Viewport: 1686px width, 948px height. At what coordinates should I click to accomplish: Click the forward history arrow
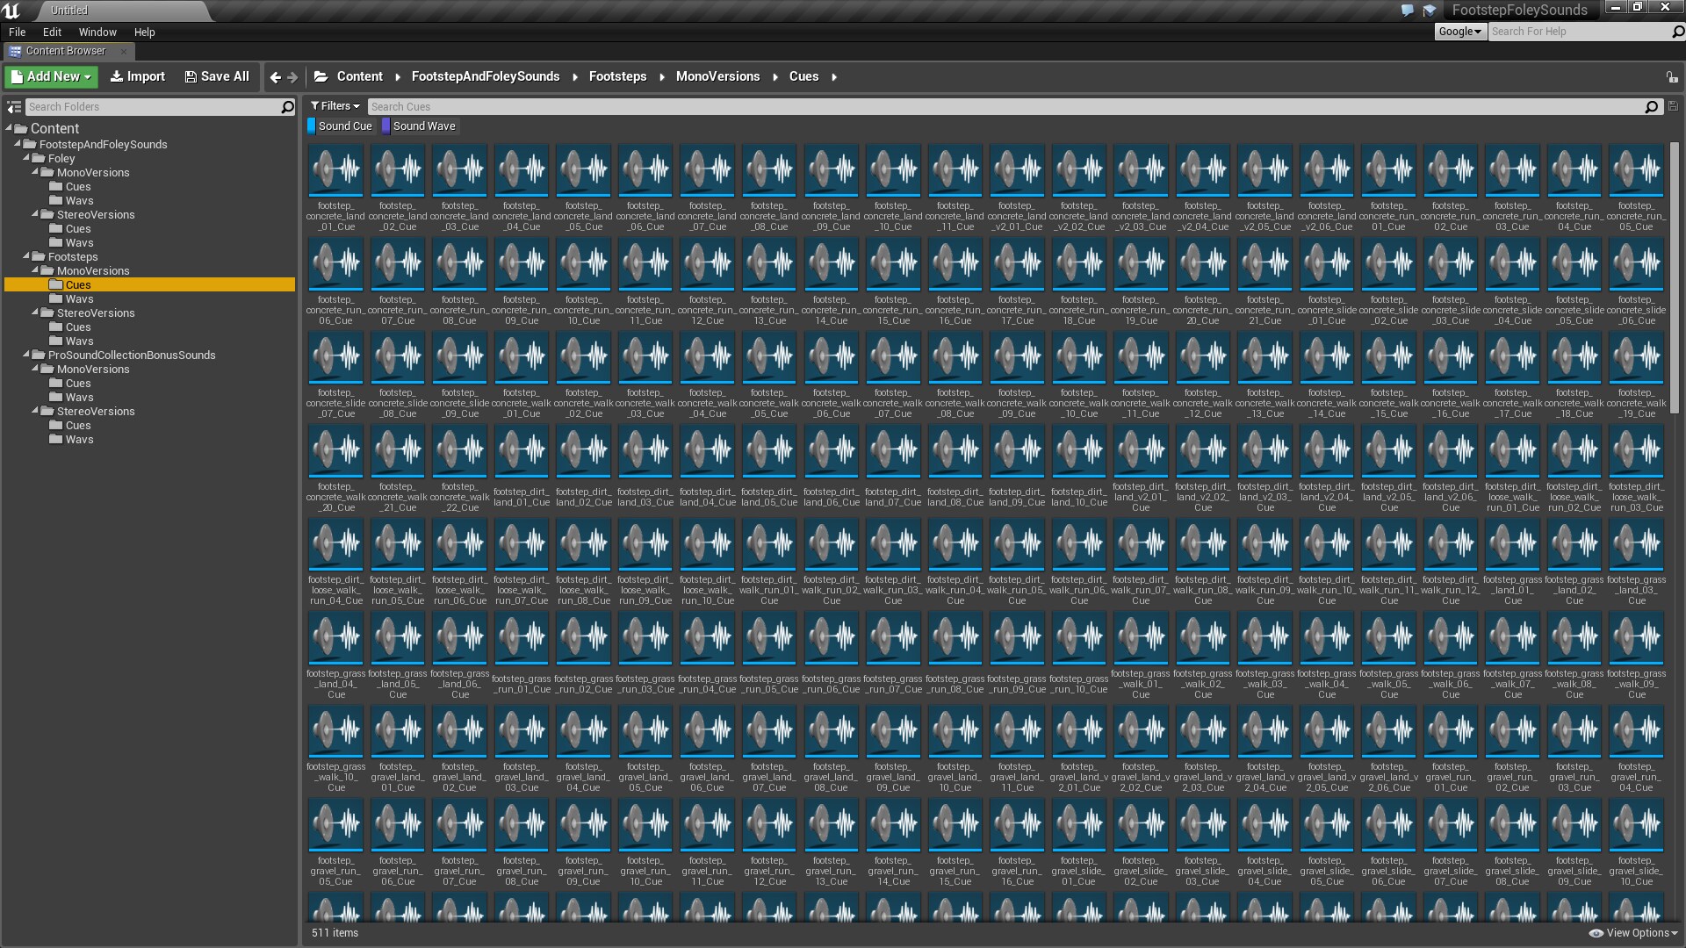pos(292,77)
